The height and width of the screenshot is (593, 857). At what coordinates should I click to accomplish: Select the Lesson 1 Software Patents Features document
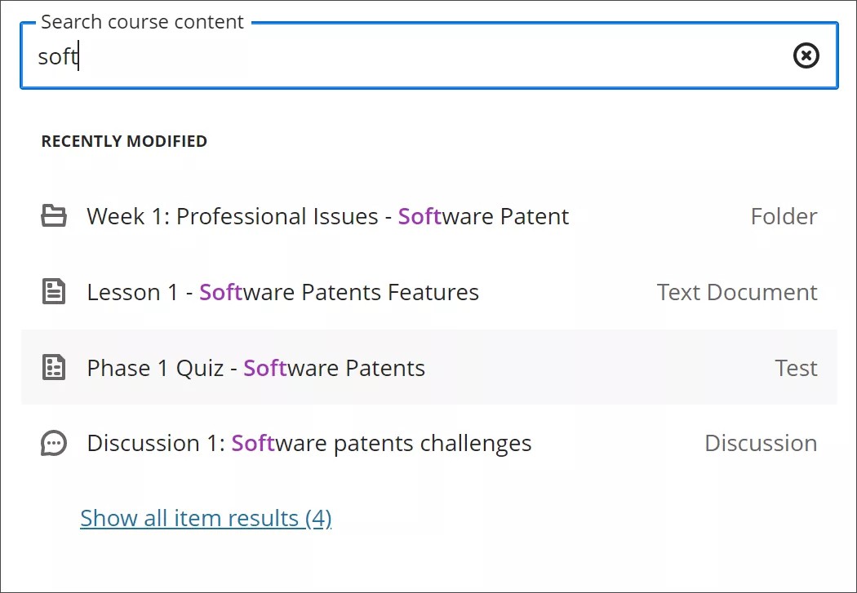(282, 292)
